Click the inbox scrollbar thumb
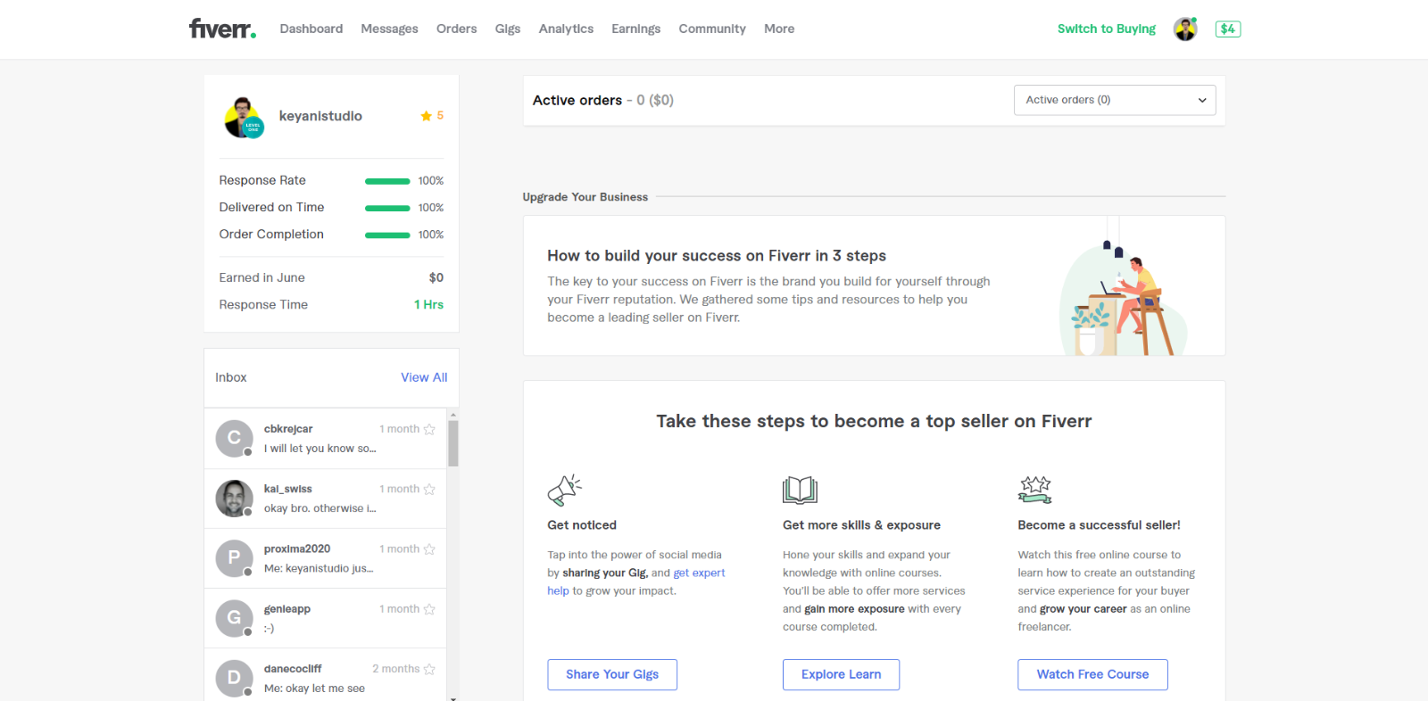This screenshot has height=701, width=1428. pyautogui.click(x=453, y=443)
